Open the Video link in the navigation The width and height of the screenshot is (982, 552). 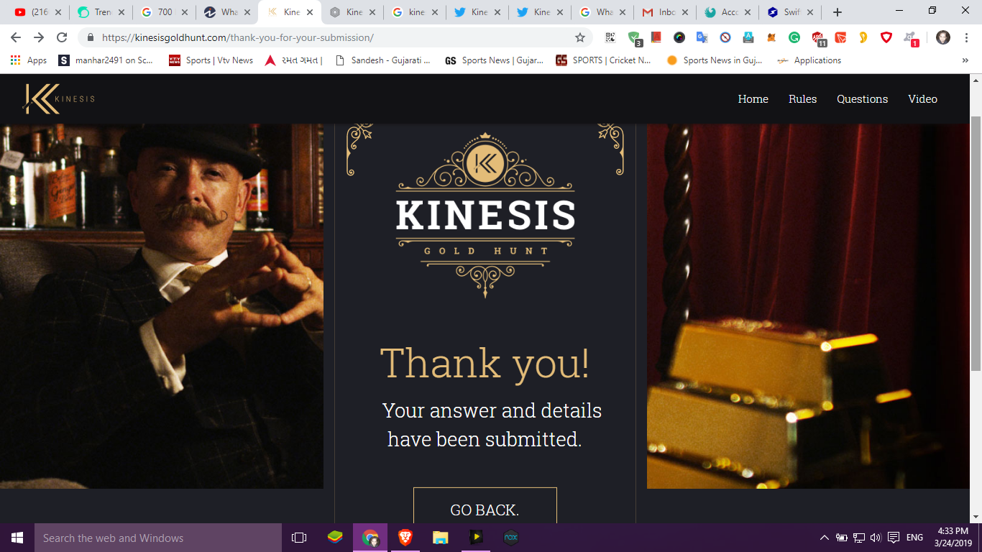tap(922, 99)
